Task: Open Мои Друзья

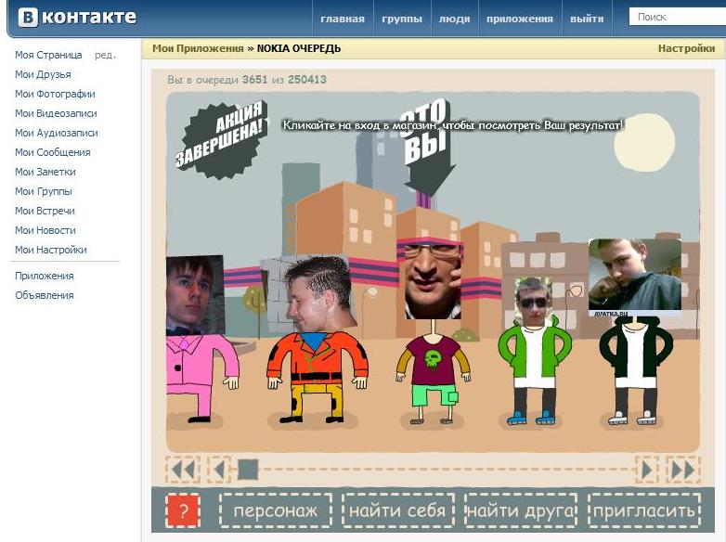Action: tap(43, 74)
